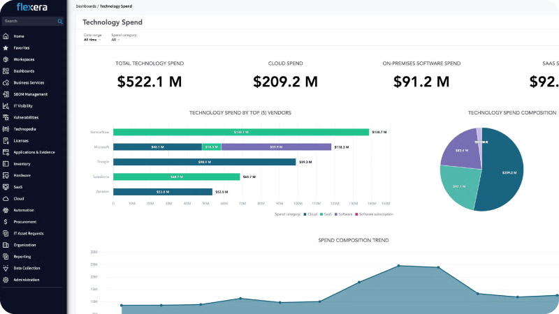Image resolution: width=559 pixels, height=314 pixels.
Task: Toggle Cloud legend swatch
Action: click(305, 214)
